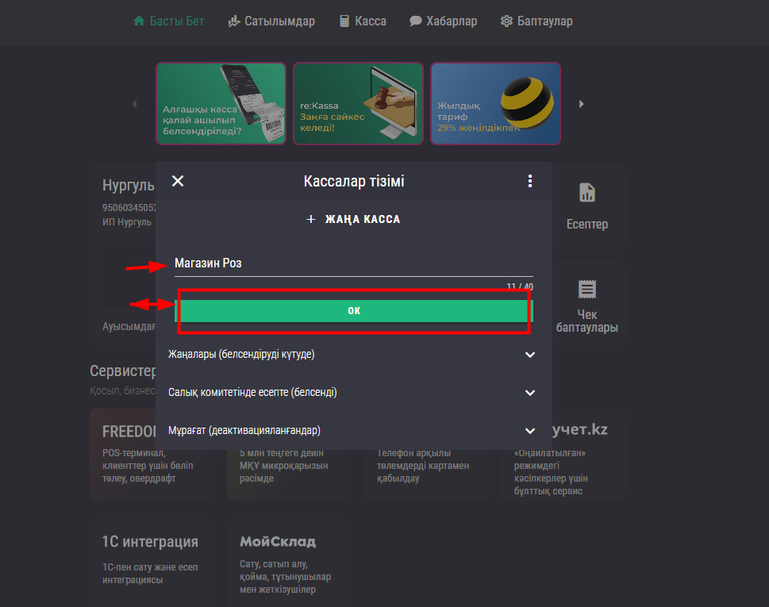The width and height of the screenshot is (769, 607).
Task: Open the МойСклад service card
Action: (x=288, y=563)
